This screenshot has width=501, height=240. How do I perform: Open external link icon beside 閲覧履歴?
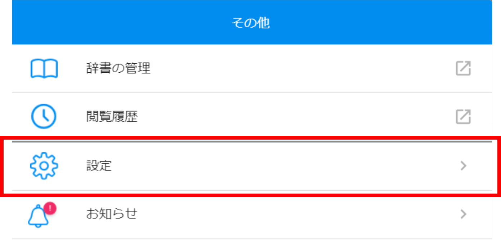point(463,117)
